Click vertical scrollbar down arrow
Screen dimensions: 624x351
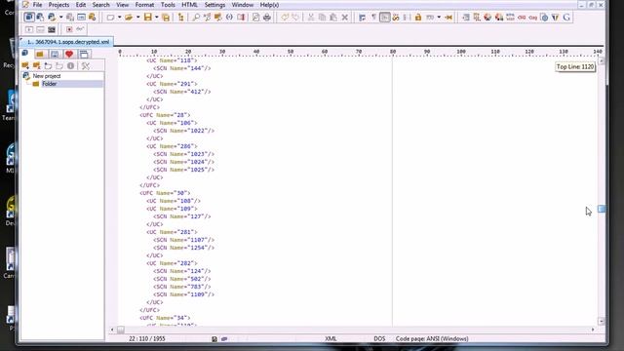point(602,321)
